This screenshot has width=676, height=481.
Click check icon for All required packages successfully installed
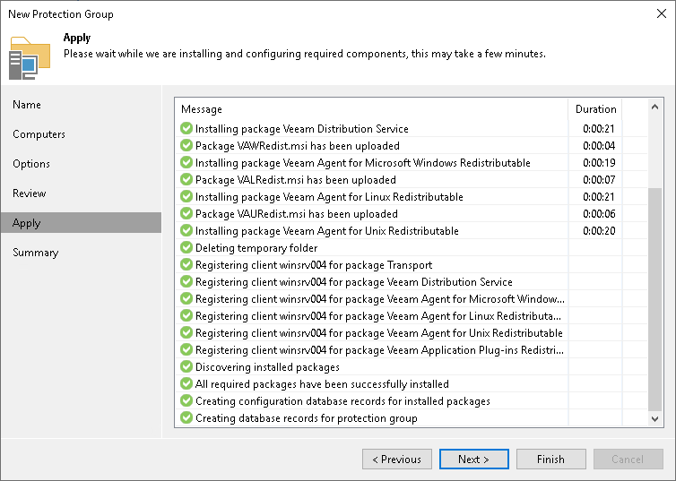click(x=186, y=383)
